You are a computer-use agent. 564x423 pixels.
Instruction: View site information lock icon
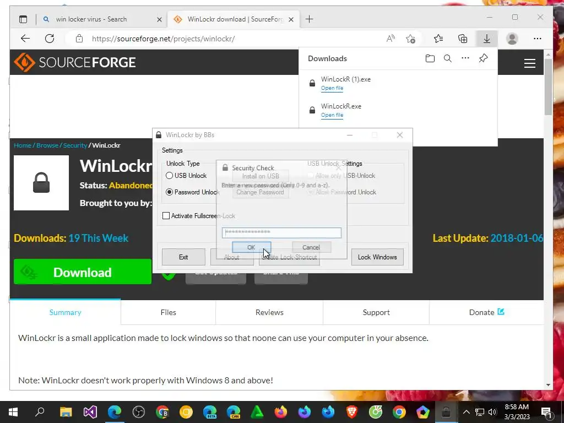point(79,39)
